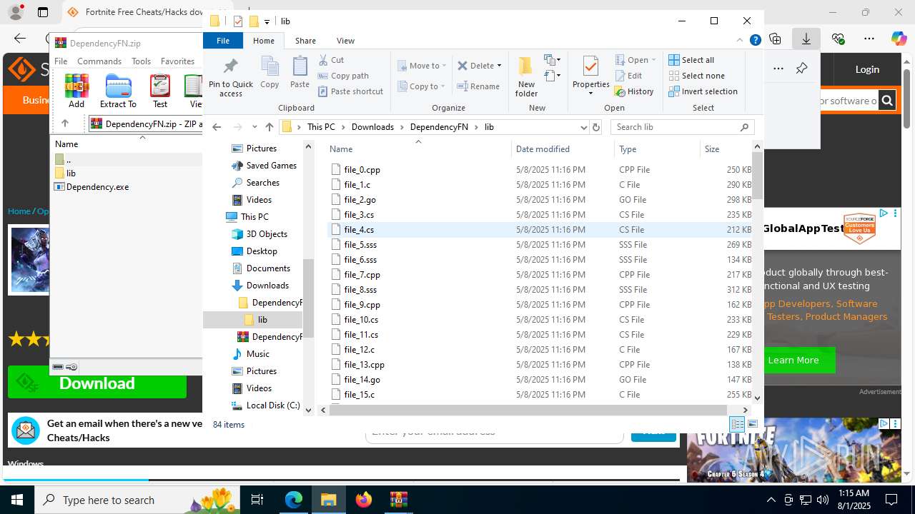915x514 pixels.
Task: Open Explorer Help question mark icon
Action: (755, 41)
